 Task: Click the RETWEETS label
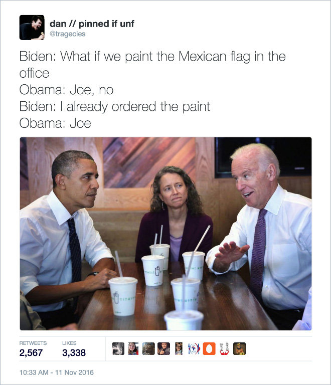(33, 343)
